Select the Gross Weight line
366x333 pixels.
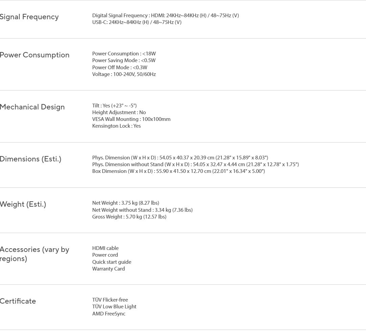129,217
